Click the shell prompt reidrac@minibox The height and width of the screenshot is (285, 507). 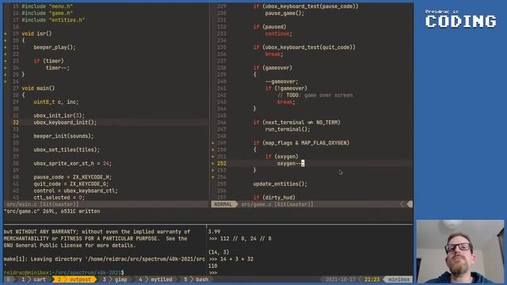(63, 272)
